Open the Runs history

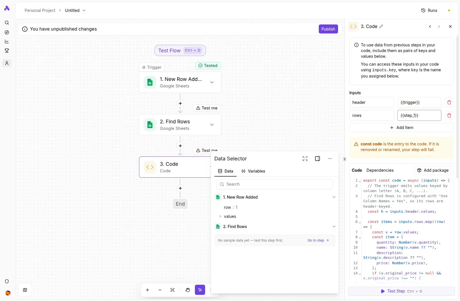429,10
